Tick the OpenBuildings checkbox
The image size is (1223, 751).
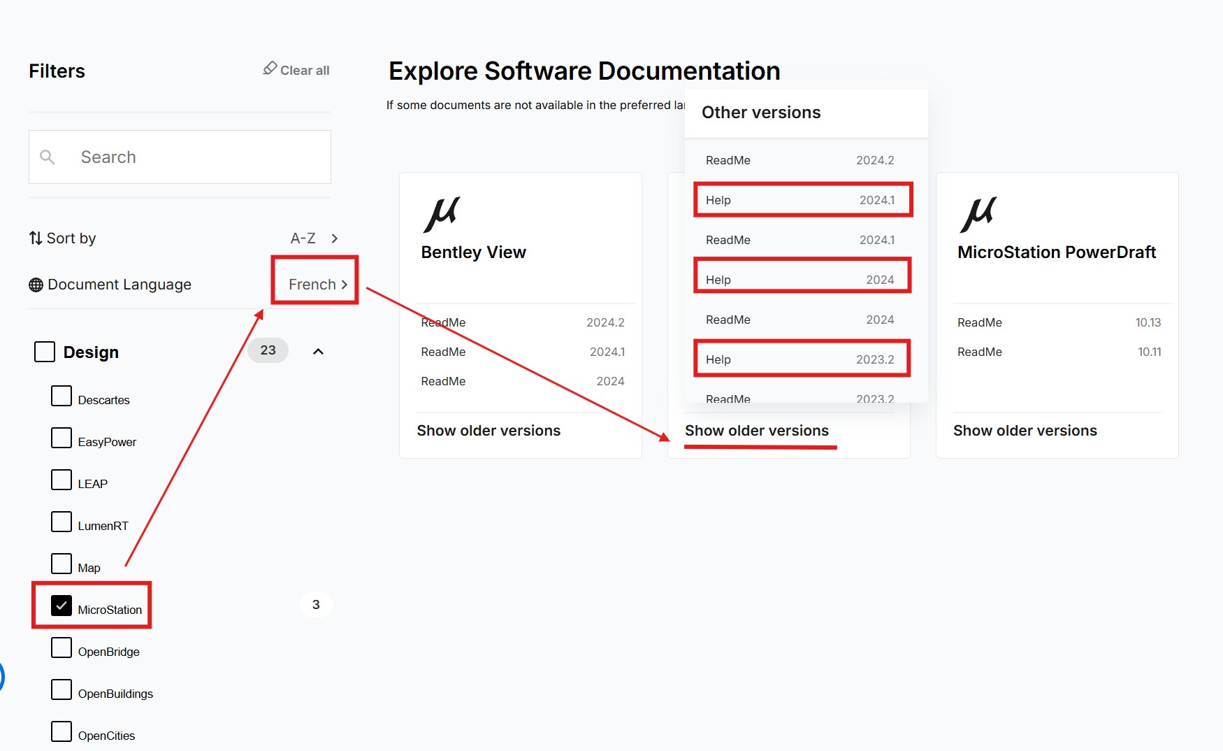pyautogui.click(x=61, y=689)
